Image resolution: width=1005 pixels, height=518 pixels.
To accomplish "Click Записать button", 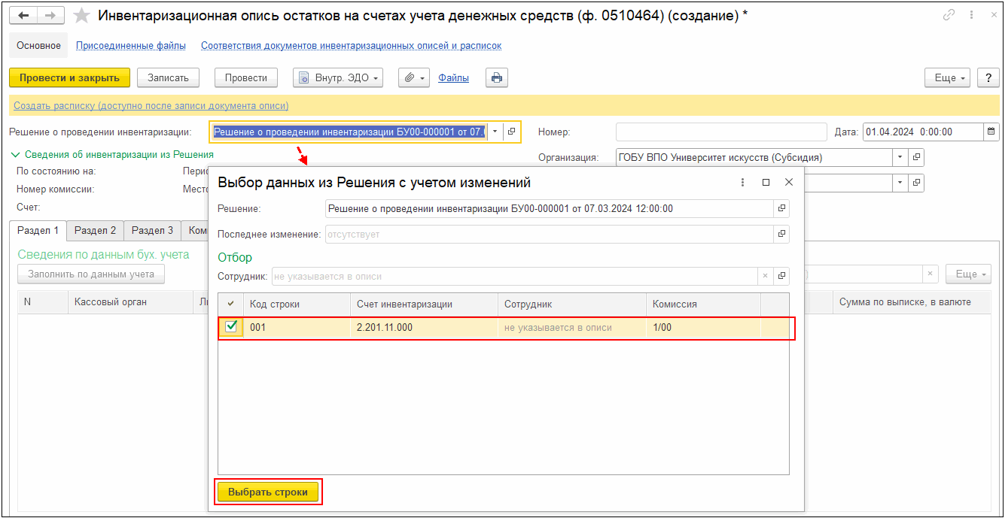I will pyautogui.click(x=168, y=77).
